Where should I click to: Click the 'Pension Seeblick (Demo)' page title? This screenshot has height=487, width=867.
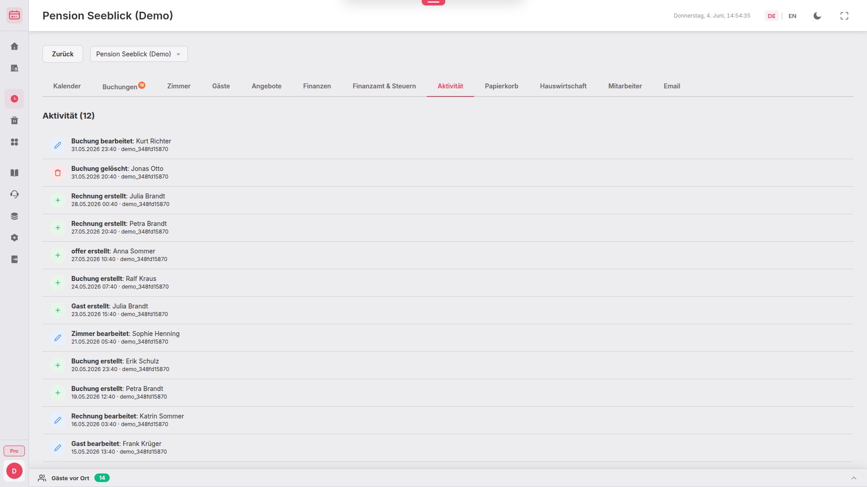click(x=108, y=16)
